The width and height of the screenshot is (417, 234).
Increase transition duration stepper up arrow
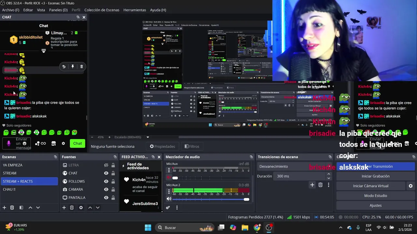click(328, 174)
